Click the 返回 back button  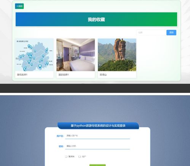click(19, 6)
